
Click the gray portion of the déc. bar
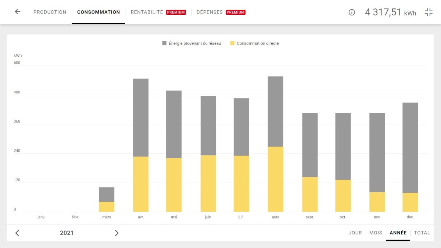pyautogui.click(x=410, y=148)
